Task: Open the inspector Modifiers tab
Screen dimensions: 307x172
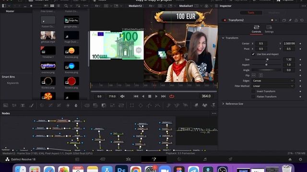Action: tap(274, 13)
